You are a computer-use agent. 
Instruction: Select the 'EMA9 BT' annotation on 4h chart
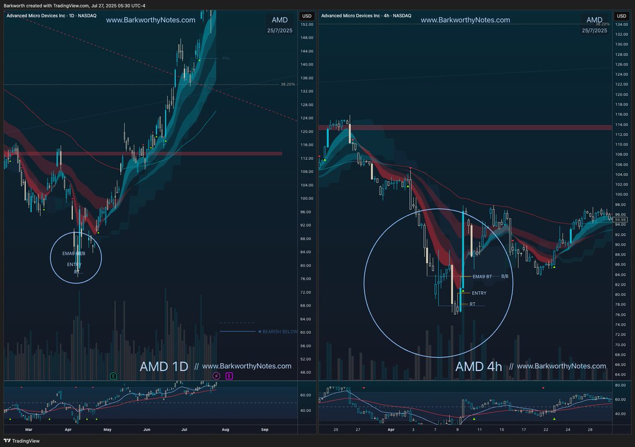click(x=482, y=276)
